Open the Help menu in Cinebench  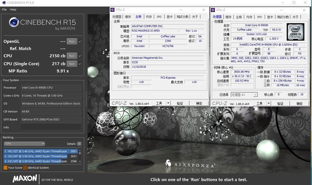(x=13, y=9)
